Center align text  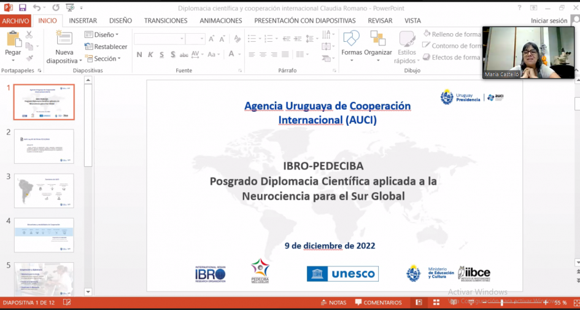tap(263, 55)
